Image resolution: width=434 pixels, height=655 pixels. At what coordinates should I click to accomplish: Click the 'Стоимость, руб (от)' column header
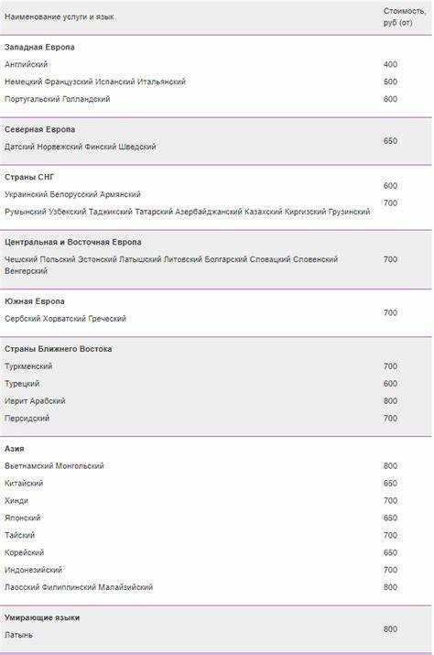405,16
